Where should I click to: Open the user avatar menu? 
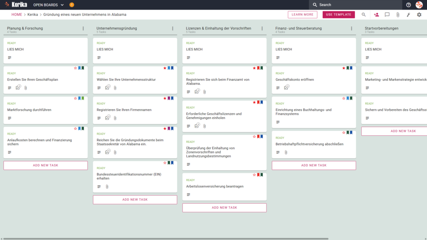419,5
